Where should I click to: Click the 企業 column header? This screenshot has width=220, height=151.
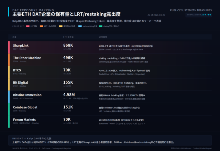coord(14,36)
